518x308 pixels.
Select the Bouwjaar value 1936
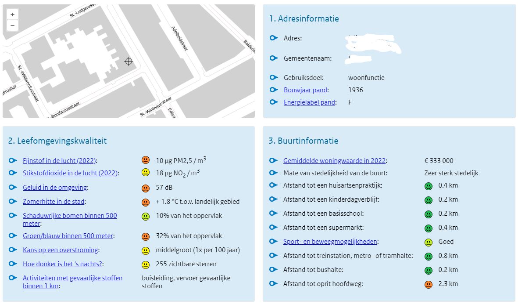coord(355,90)
